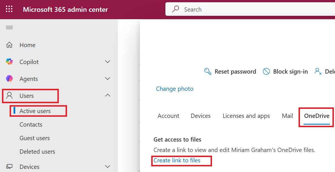The width and height of the screenshot is (335, 172).
Task: Collapse the Users section chevron
Action: pos(108,96)
